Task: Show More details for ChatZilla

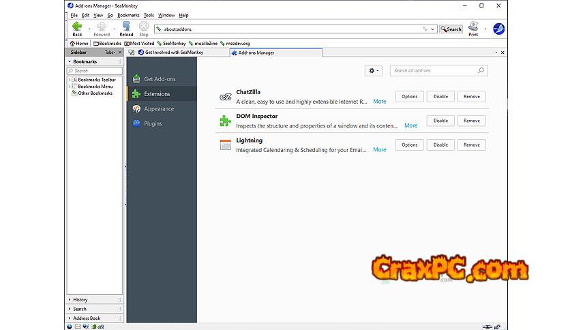Action: tap(380, 102)
